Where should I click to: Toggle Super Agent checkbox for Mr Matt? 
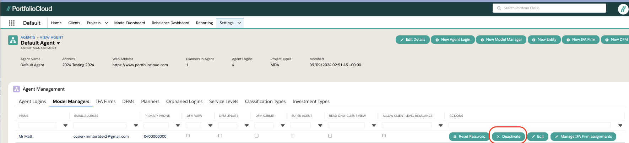293,136
